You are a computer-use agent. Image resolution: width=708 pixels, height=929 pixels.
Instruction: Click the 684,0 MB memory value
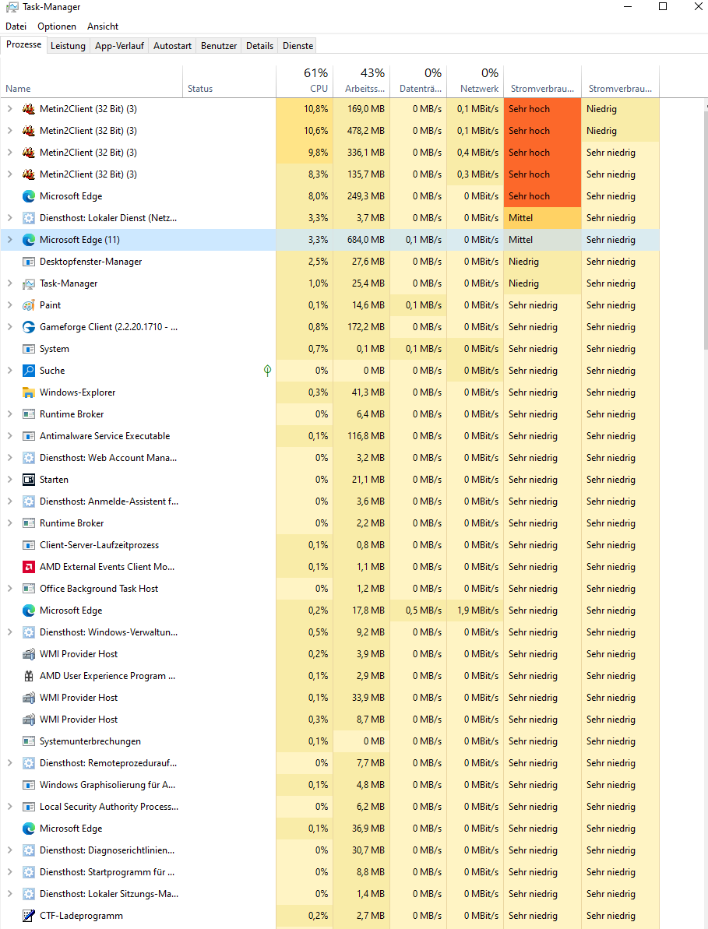pyautogui.click(x=365, y=240)
